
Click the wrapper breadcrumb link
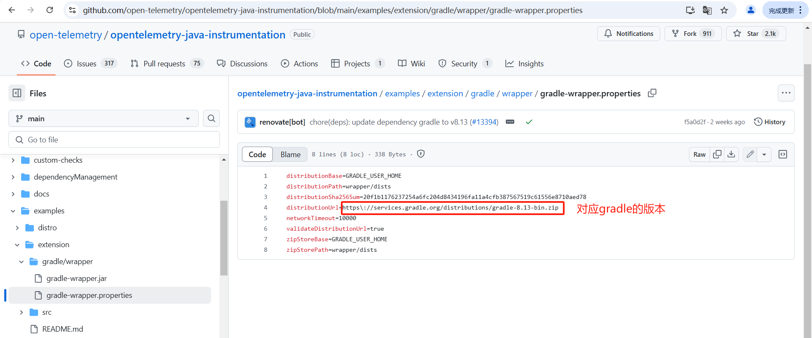pos(517,93)
